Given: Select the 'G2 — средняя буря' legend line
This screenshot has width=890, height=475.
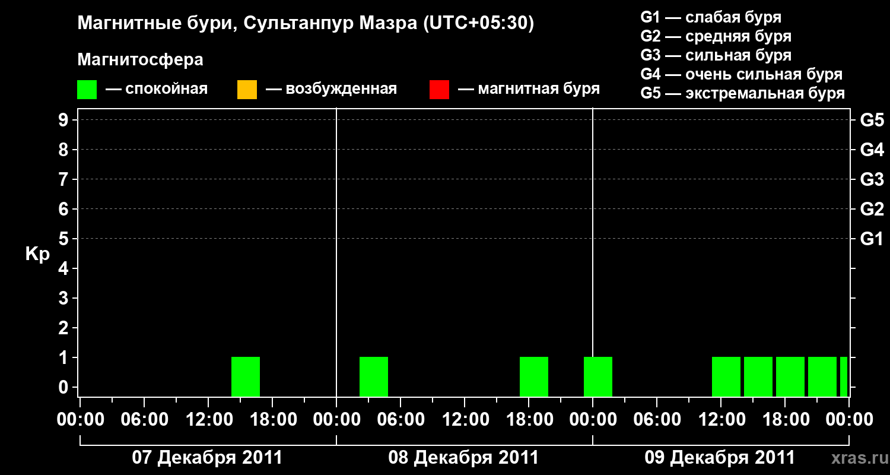Looking at the screenshot, I should point(716,36).
